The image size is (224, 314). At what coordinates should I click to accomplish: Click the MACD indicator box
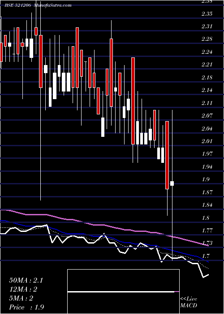click(x=123, y=292)
